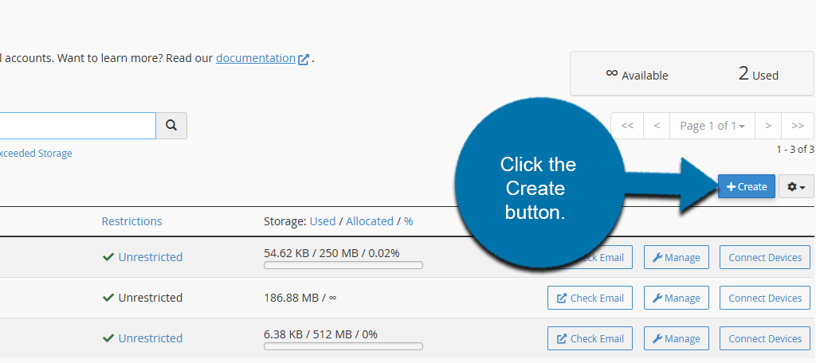Go to previous page arrow
816x363 pixels.
click(657, 126)
